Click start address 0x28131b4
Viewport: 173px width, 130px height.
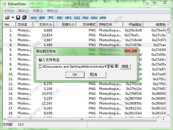point(133,113)
